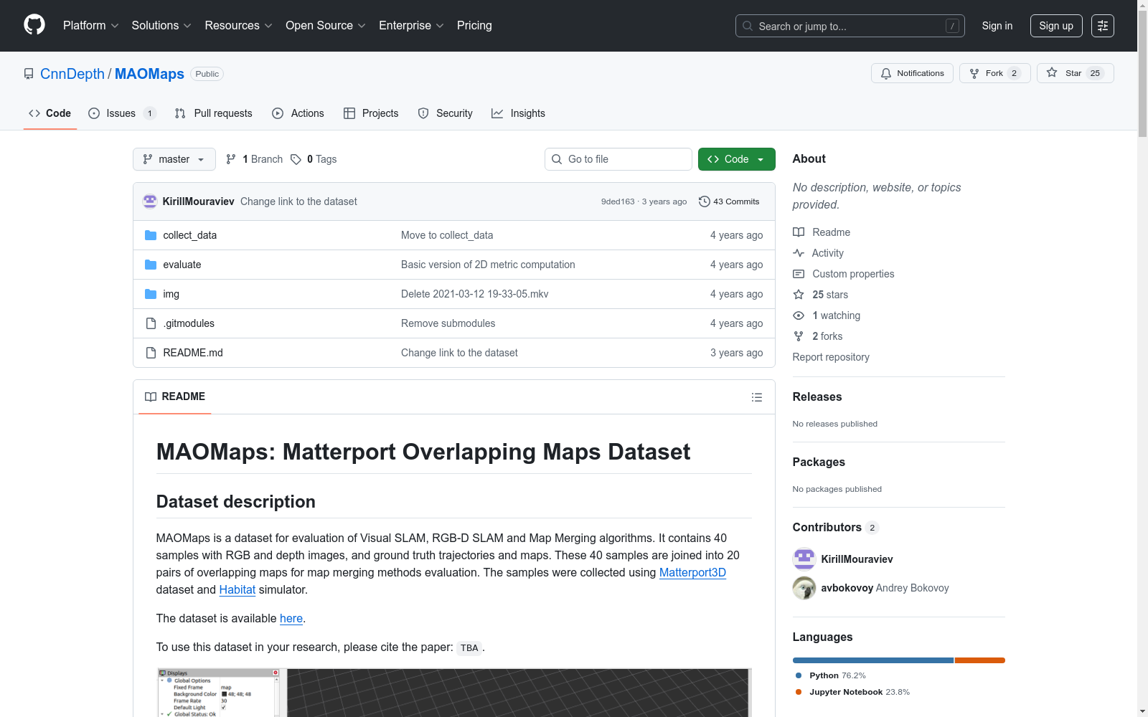Click the repository icon before CnnDepth

29,74
